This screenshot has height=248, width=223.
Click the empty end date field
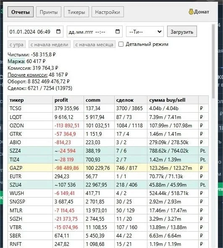(94, 32)
